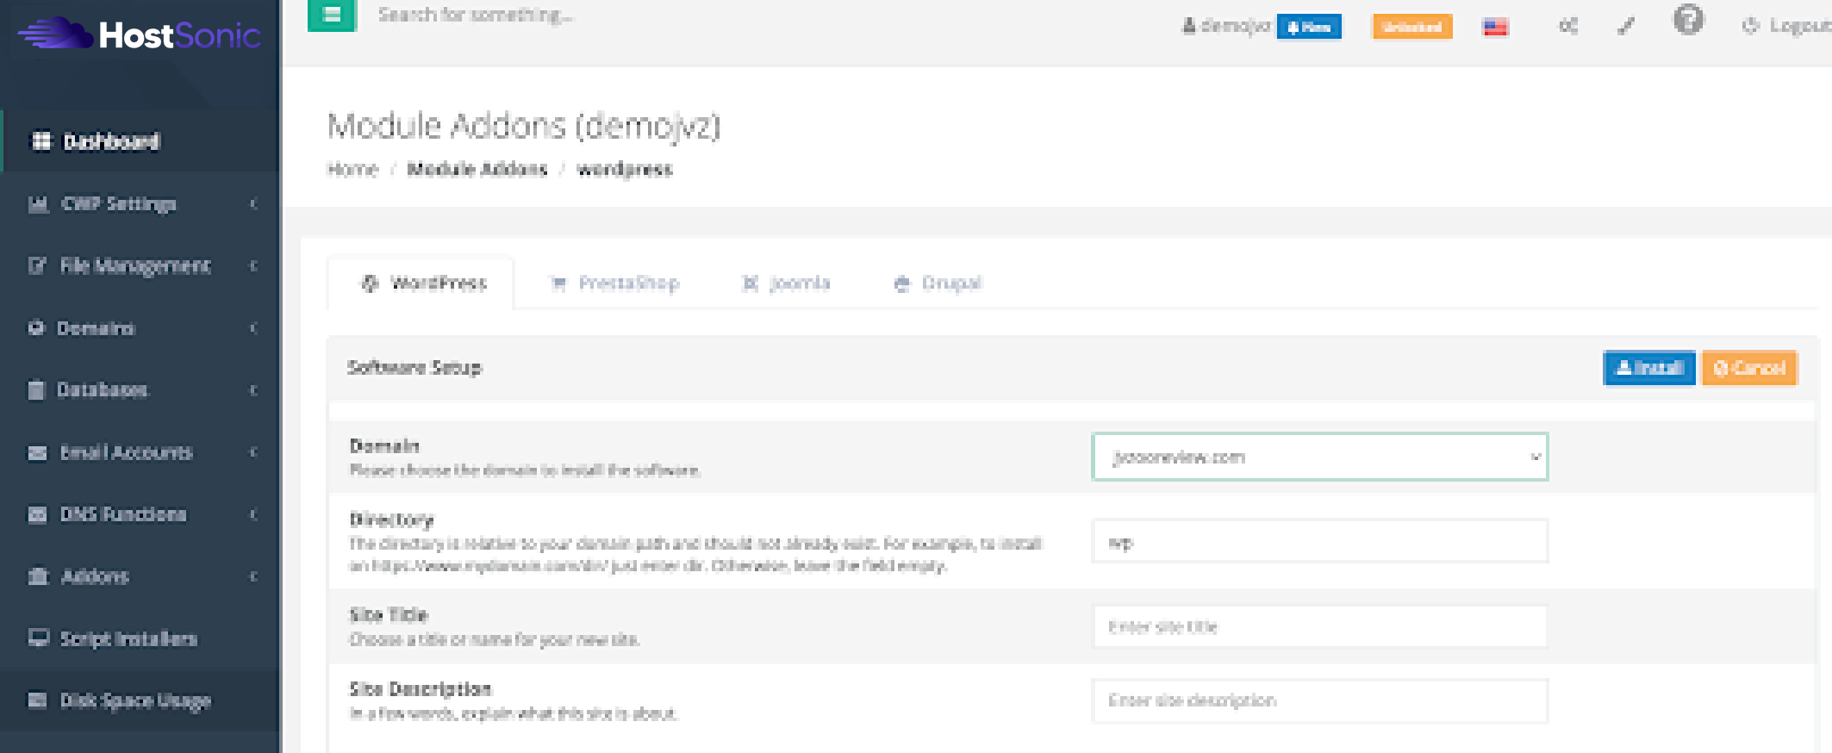Click the green hamburger menu toggle

[332, 16]
